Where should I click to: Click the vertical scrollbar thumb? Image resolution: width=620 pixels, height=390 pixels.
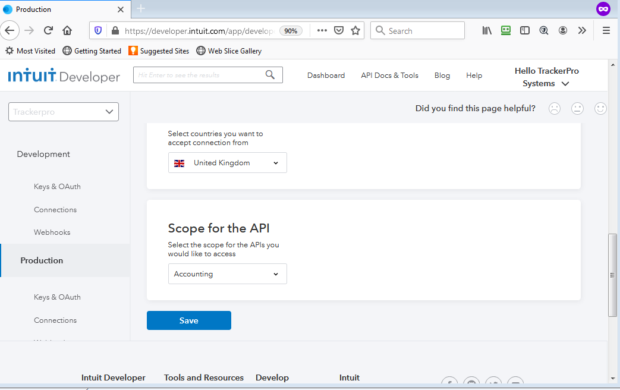tap(612, 275)
